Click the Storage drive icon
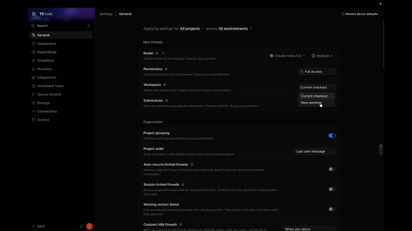Image resolution: width=412 pixels, height=231 pixels. (x=33, y=103)
